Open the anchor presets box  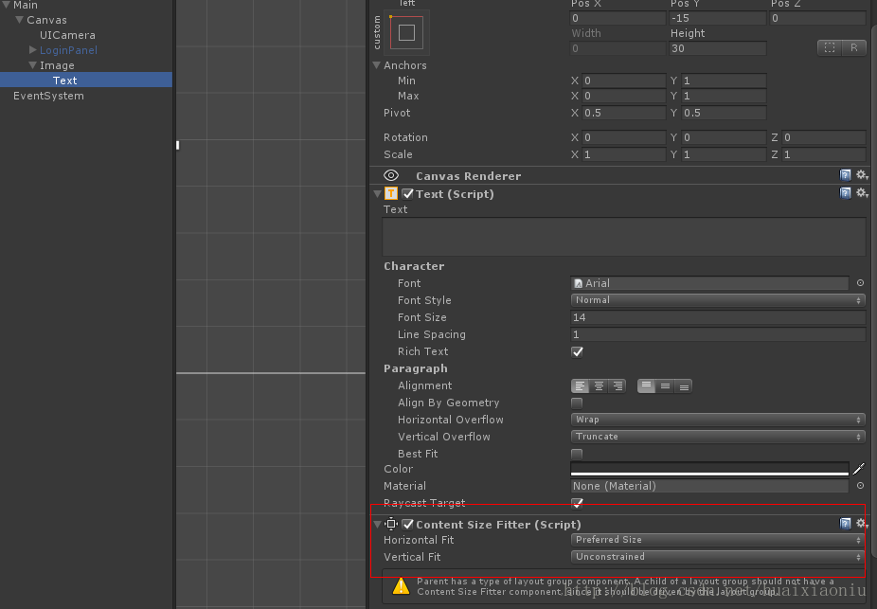[406, 32]
